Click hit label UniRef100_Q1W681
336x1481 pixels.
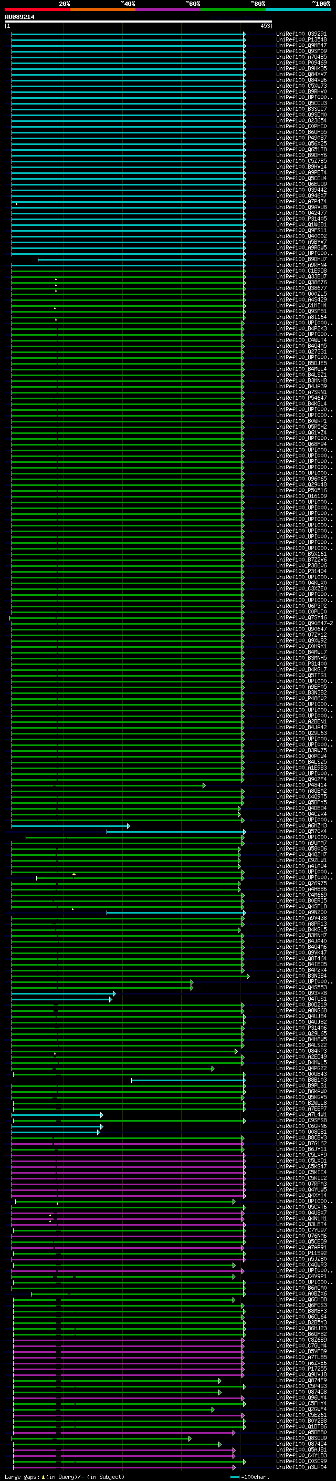pyautogui.click(x=301, y=224)
